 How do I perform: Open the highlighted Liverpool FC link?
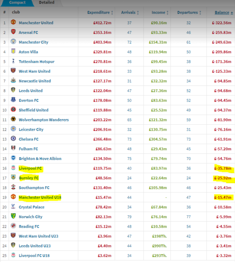pyautogui.click(x=30, y=168)
